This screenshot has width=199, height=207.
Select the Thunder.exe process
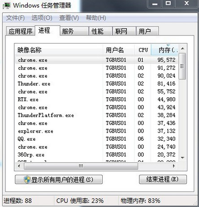pos(97,84)
